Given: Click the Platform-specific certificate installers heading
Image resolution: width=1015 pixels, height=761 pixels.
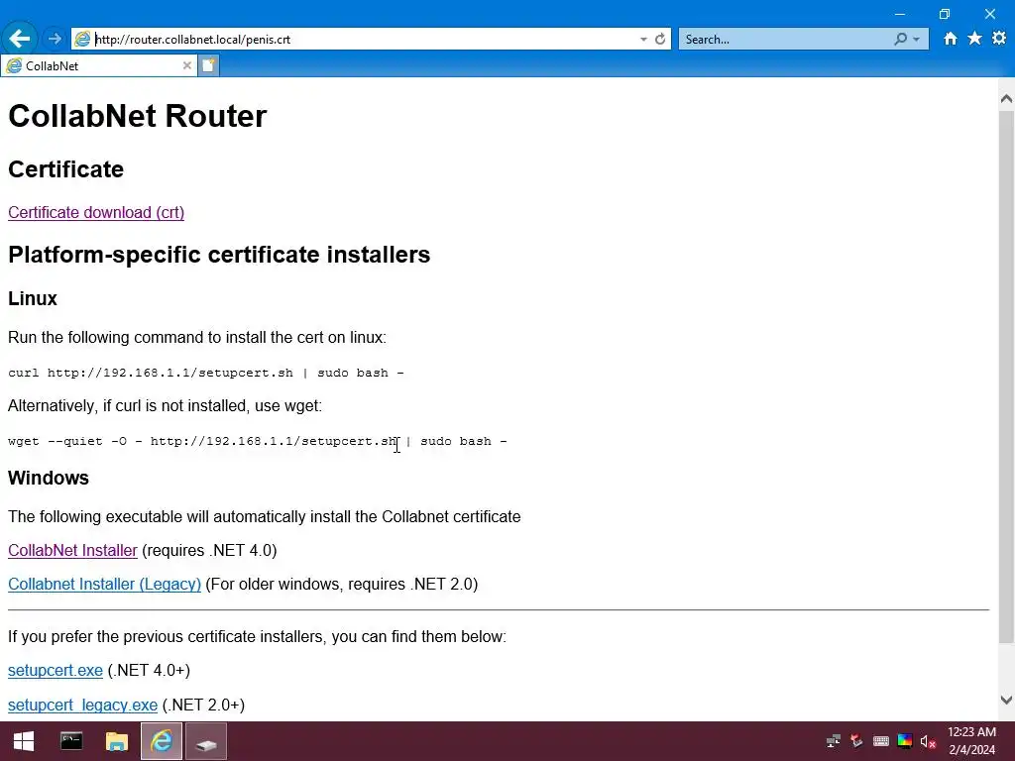Looking at the screenshot, I should 219,255.
